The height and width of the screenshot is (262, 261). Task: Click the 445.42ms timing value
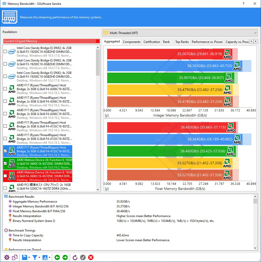(x=123, y=235)
